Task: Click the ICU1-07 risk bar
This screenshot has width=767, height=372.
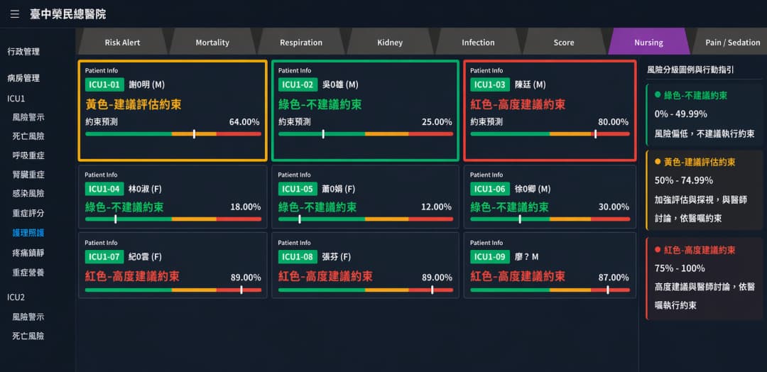Action: click(x=173, y=290)
